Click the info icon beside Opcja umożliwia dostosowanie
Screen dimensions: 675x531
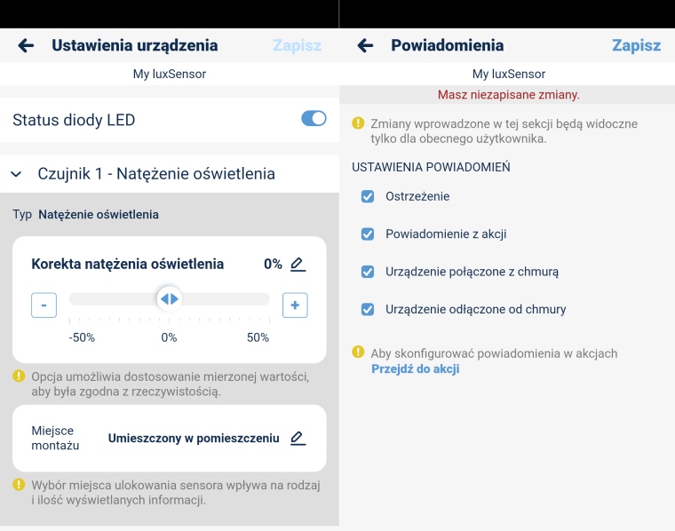pyautogui.click(x=19, y=376)
